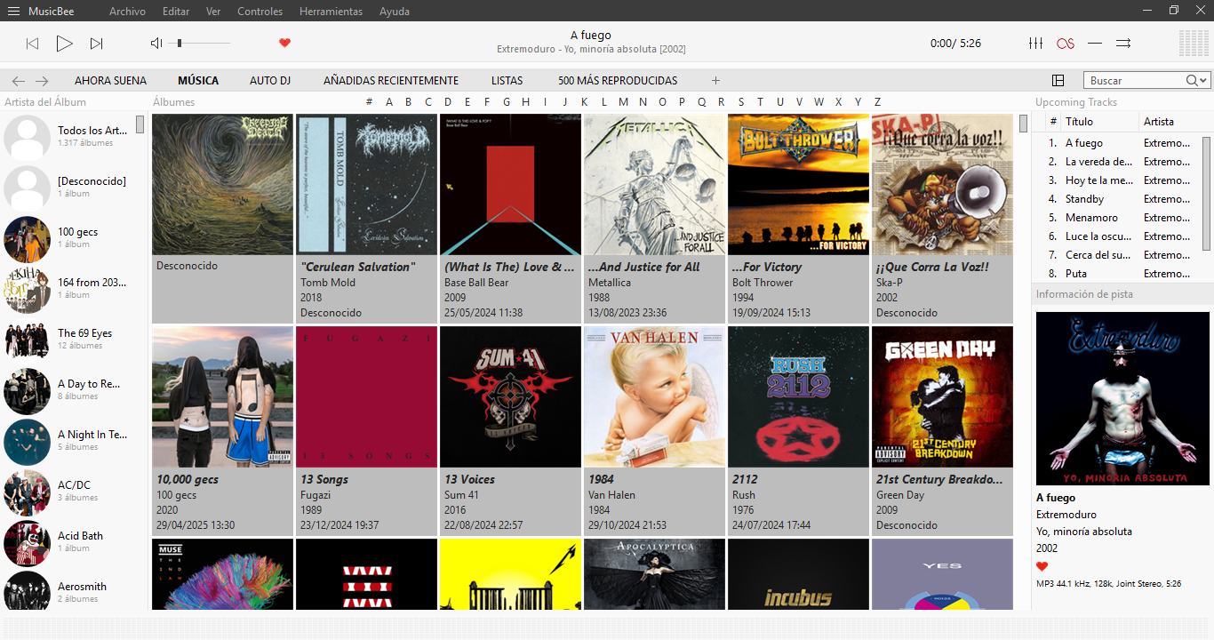Open the Información de pista panel header

1083,294
